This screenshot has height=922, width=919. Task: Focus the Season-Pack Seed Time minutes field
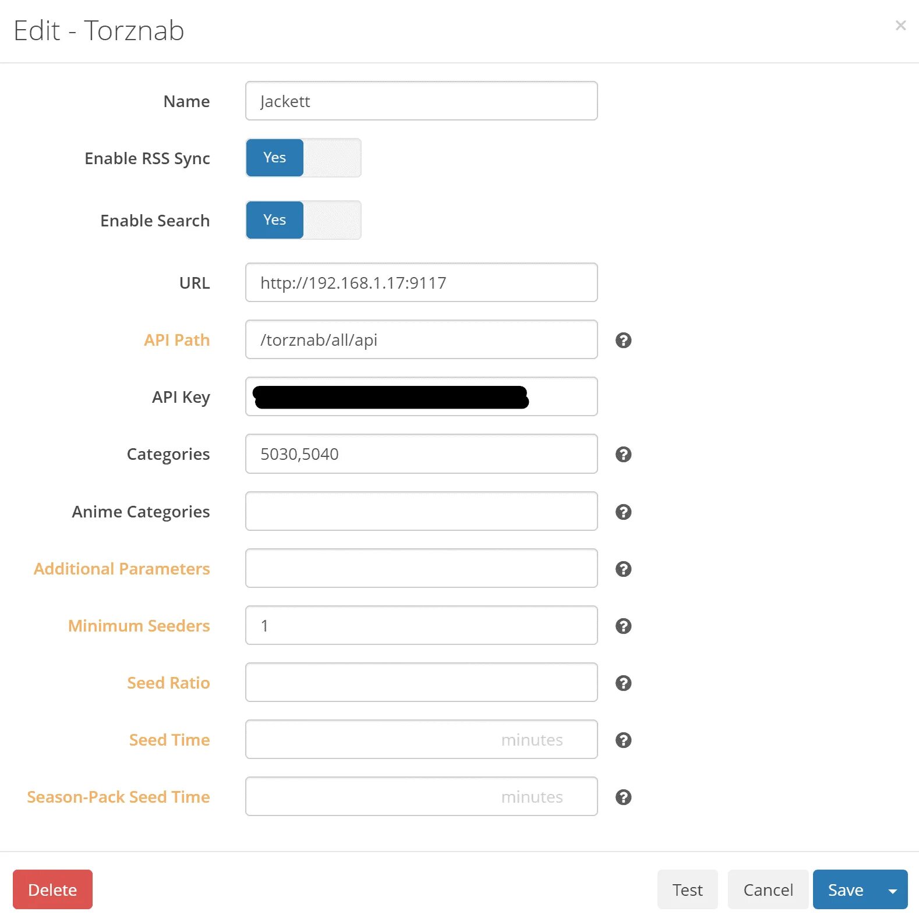(x=422, y=796)
